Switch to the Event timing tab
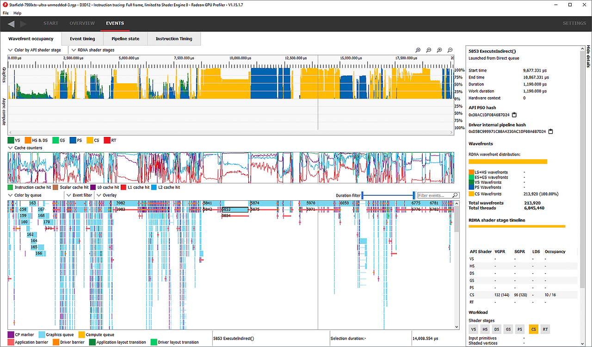 click(82, 39)
